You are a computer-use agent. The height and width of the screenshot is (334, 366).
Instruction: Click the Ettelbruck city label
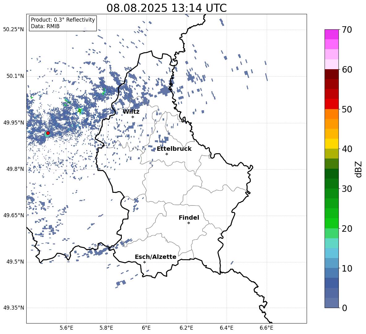coord(174,149)
